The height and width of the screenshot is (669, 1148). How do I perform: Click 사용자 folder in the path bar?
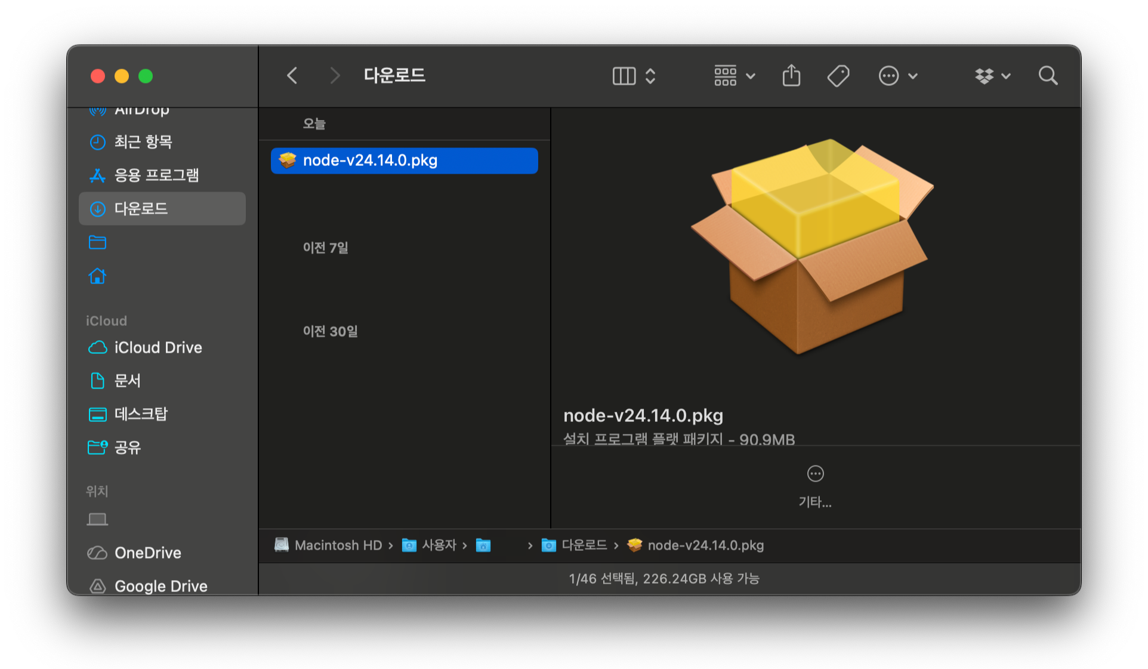(x=439, y=545)
